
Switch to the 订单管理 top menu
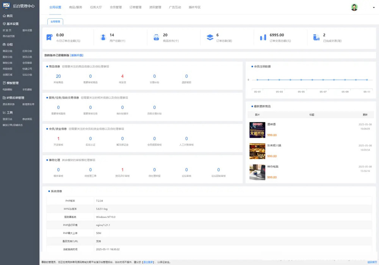click(135, 7)
